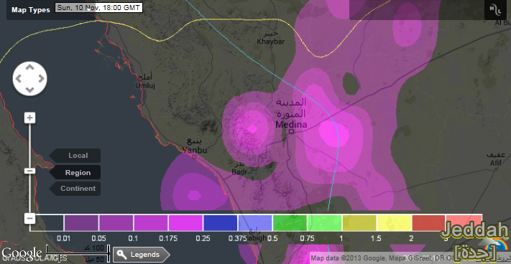Viewport: 511px width, 264px height.
Task: Open the date and time selector
Action: click(x=98, y=8)
